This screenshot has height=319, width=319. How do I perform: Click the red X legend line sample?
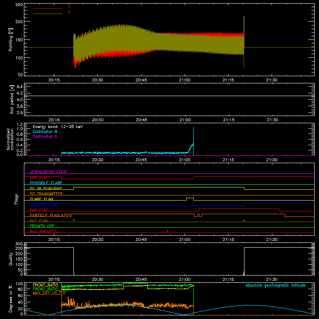pos(47,8)
